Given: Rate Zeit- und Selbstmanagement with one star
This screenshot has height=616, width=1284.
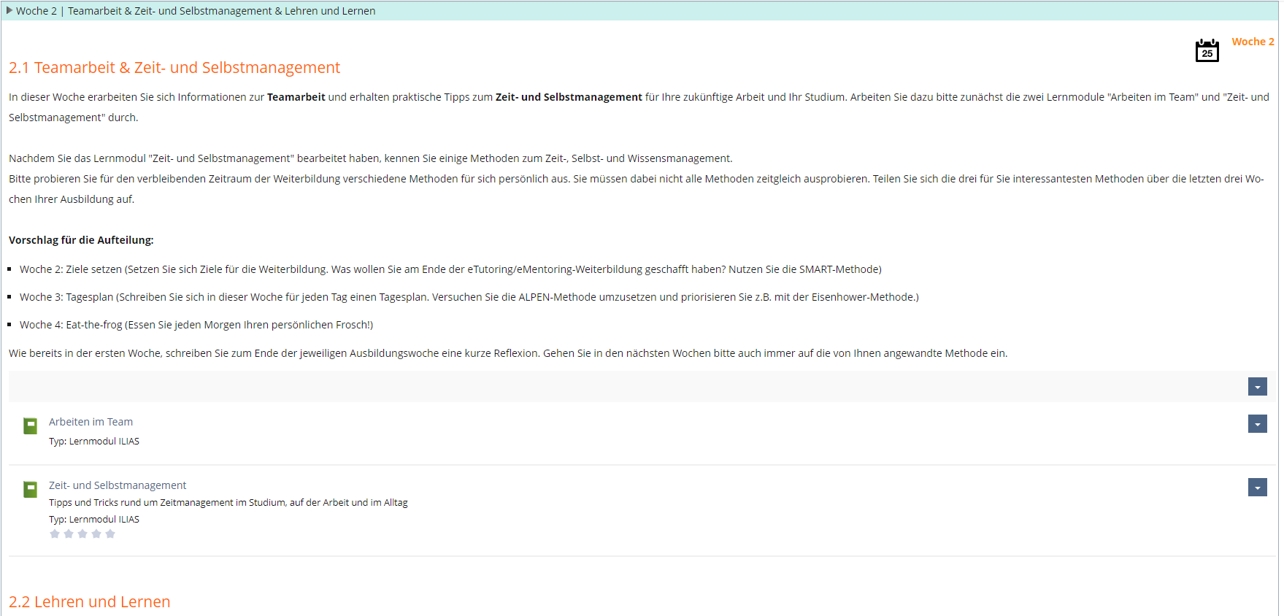Looking at the screenshot, I should point(55,534).
